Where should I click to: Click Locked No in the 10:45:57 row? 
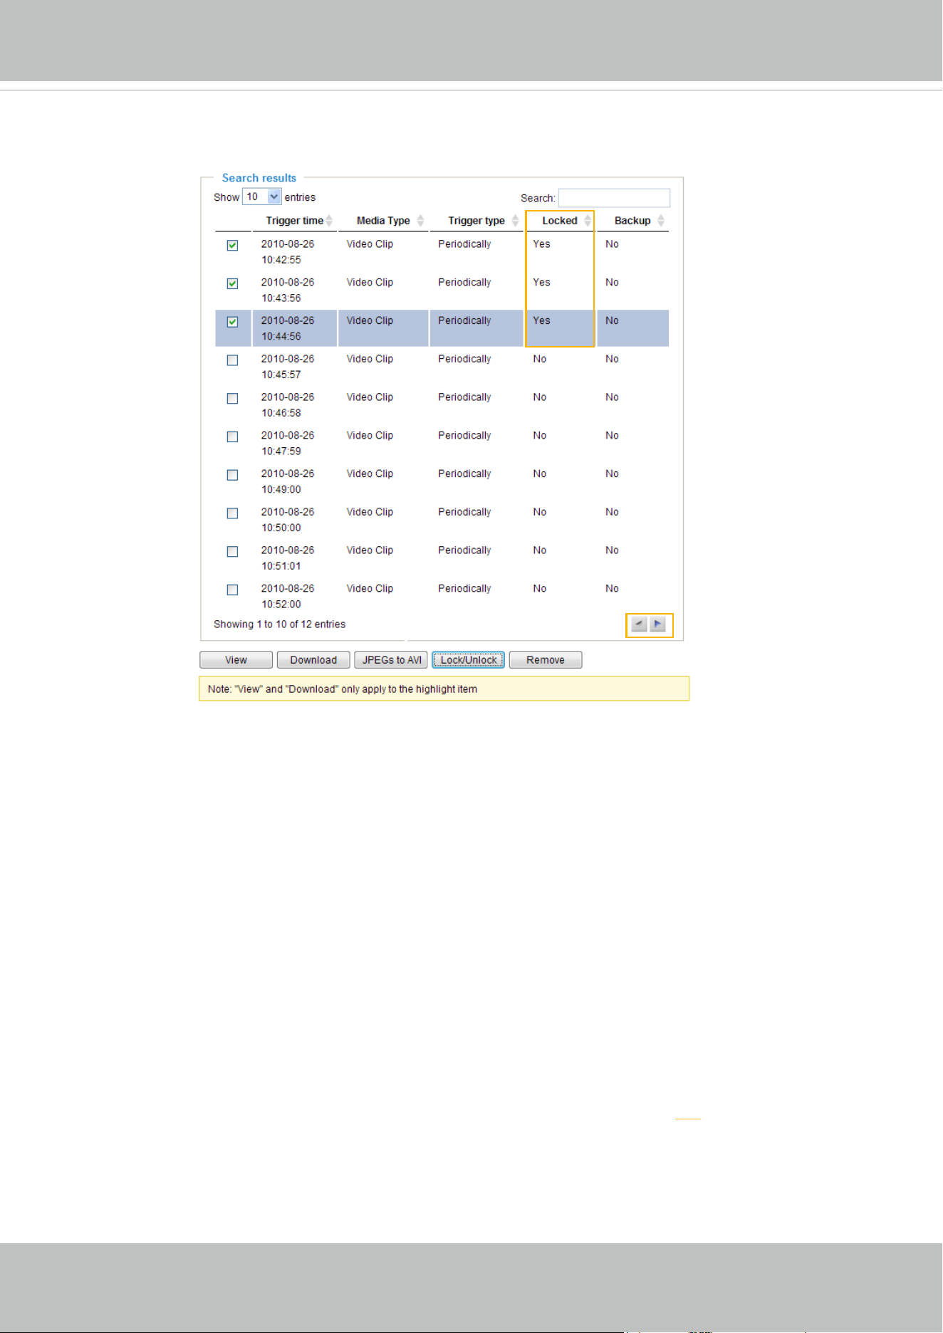[540, 359]
